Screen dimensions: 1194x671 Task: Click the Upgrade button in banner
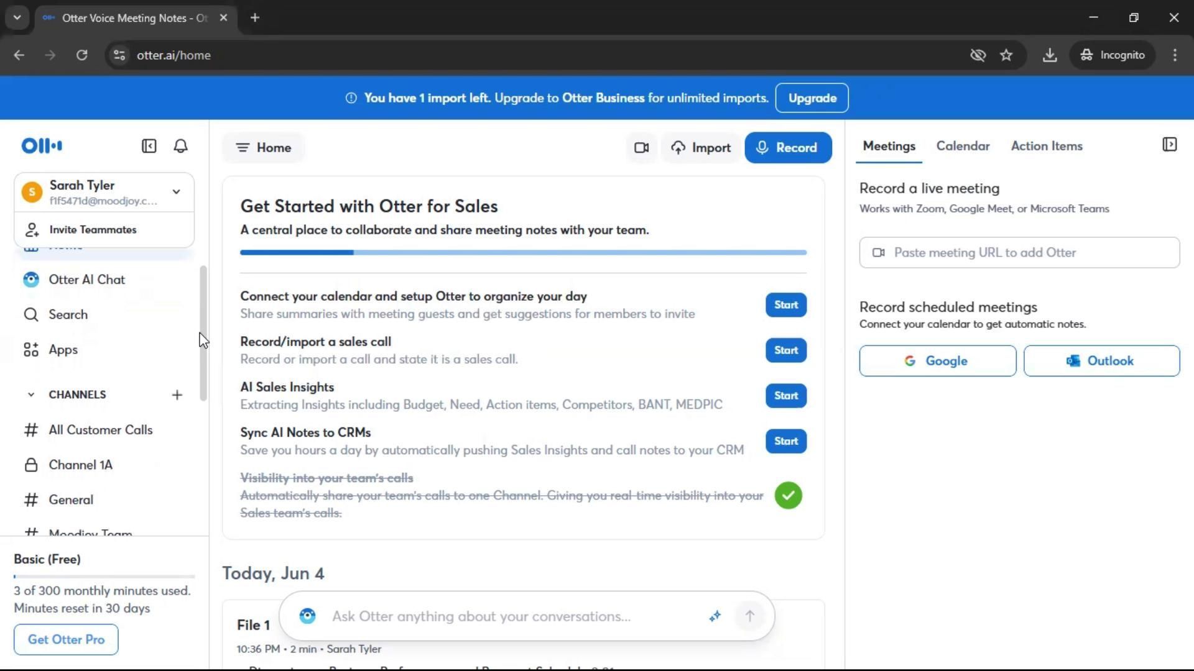(x=812, y=98)
